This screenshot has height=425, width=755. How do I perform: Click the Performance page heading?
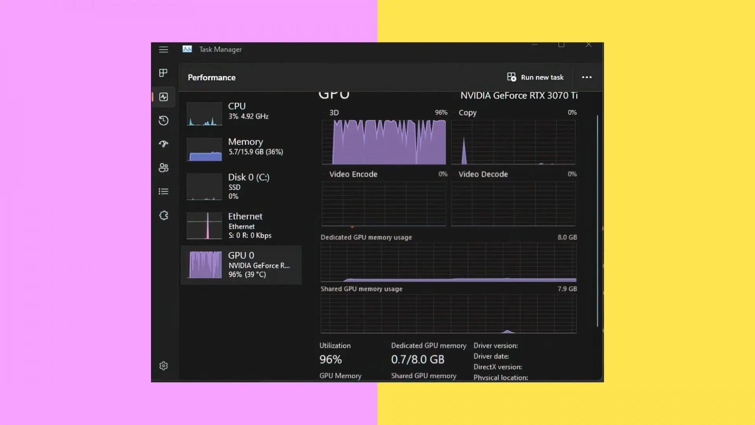click(x=212, y=78)
